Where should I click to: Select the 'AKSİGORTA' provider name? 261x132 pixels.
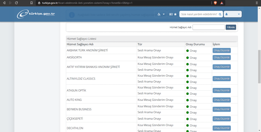click(x=74, y=57)
